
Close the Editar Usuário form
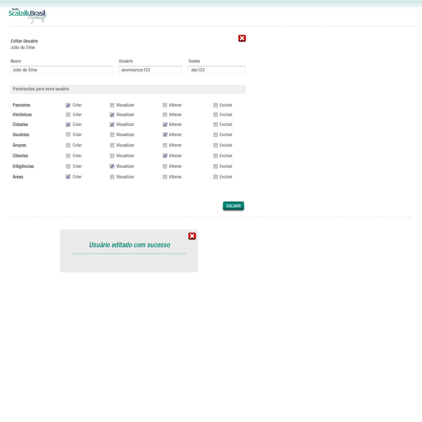242,38
